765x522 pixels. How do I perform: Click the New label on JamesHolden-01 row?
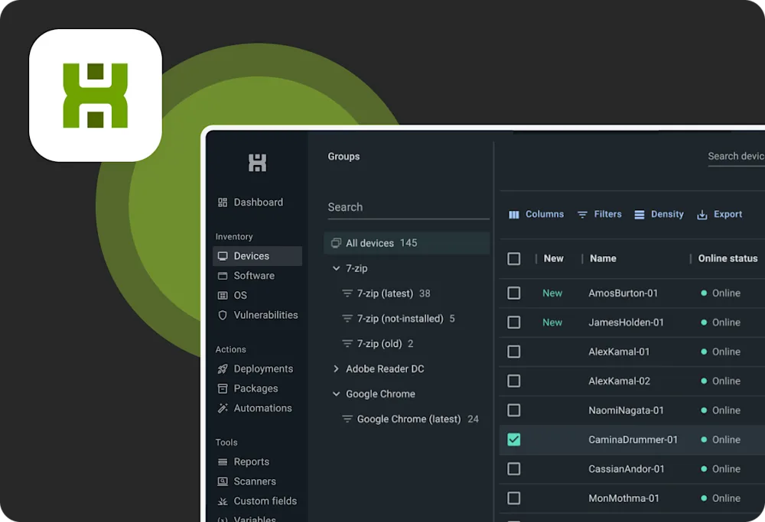click(552, 323)
